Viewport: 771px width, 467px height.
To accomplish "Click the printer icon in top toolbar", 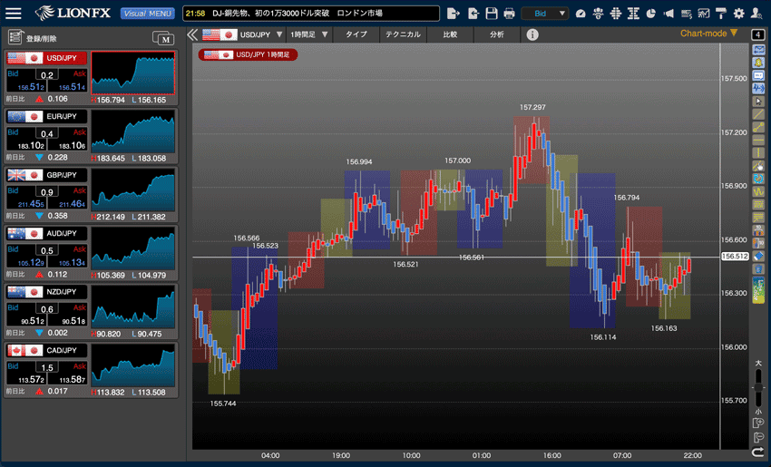I will 509,14.
